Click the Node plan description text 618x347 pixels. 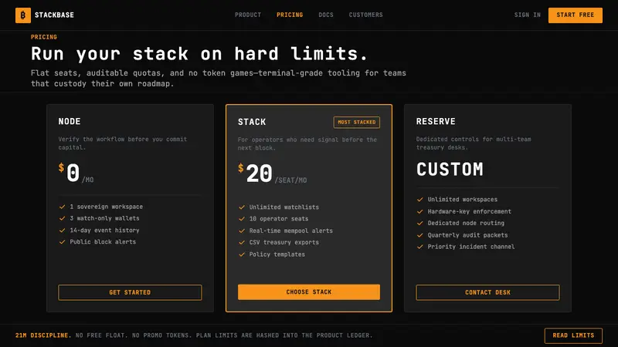tap(123, 143)
